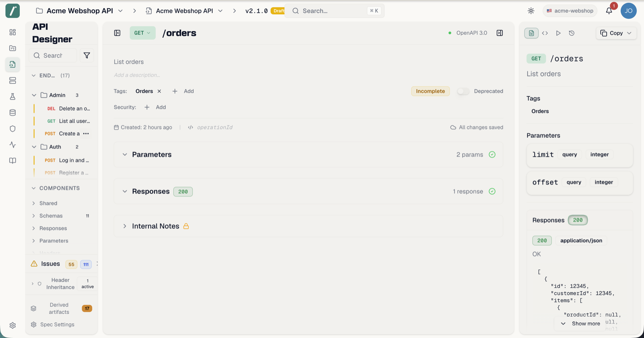Collapse the Admin folder
The image size is (644, 338).
[x=34, y=95]
